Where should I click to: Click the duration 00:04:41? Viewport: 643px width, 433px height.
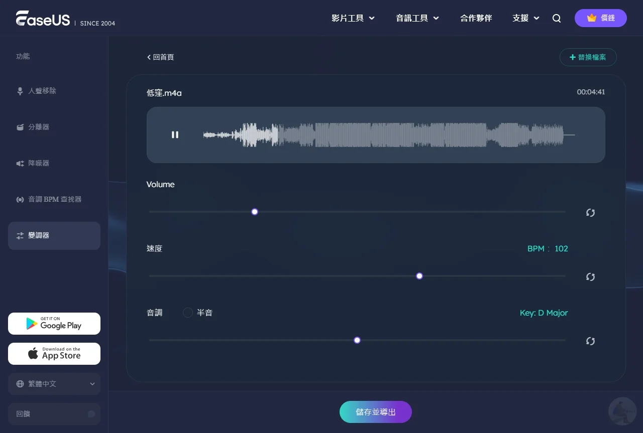[591, 92]
